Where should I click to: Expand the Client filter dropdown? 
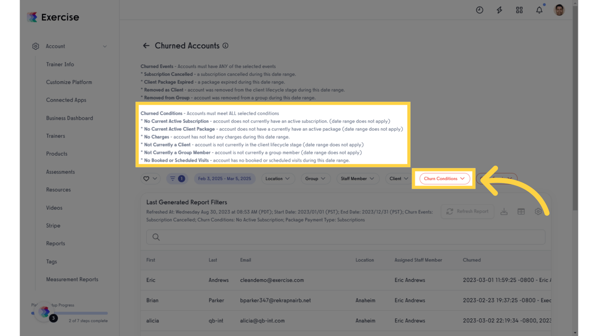click(399, 178)
